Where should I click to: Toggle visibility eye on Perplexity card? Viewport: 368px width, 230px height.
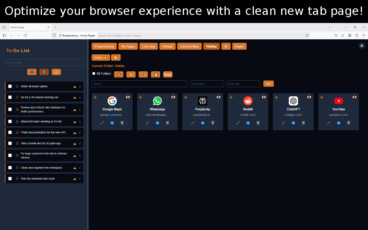point(218,97)
